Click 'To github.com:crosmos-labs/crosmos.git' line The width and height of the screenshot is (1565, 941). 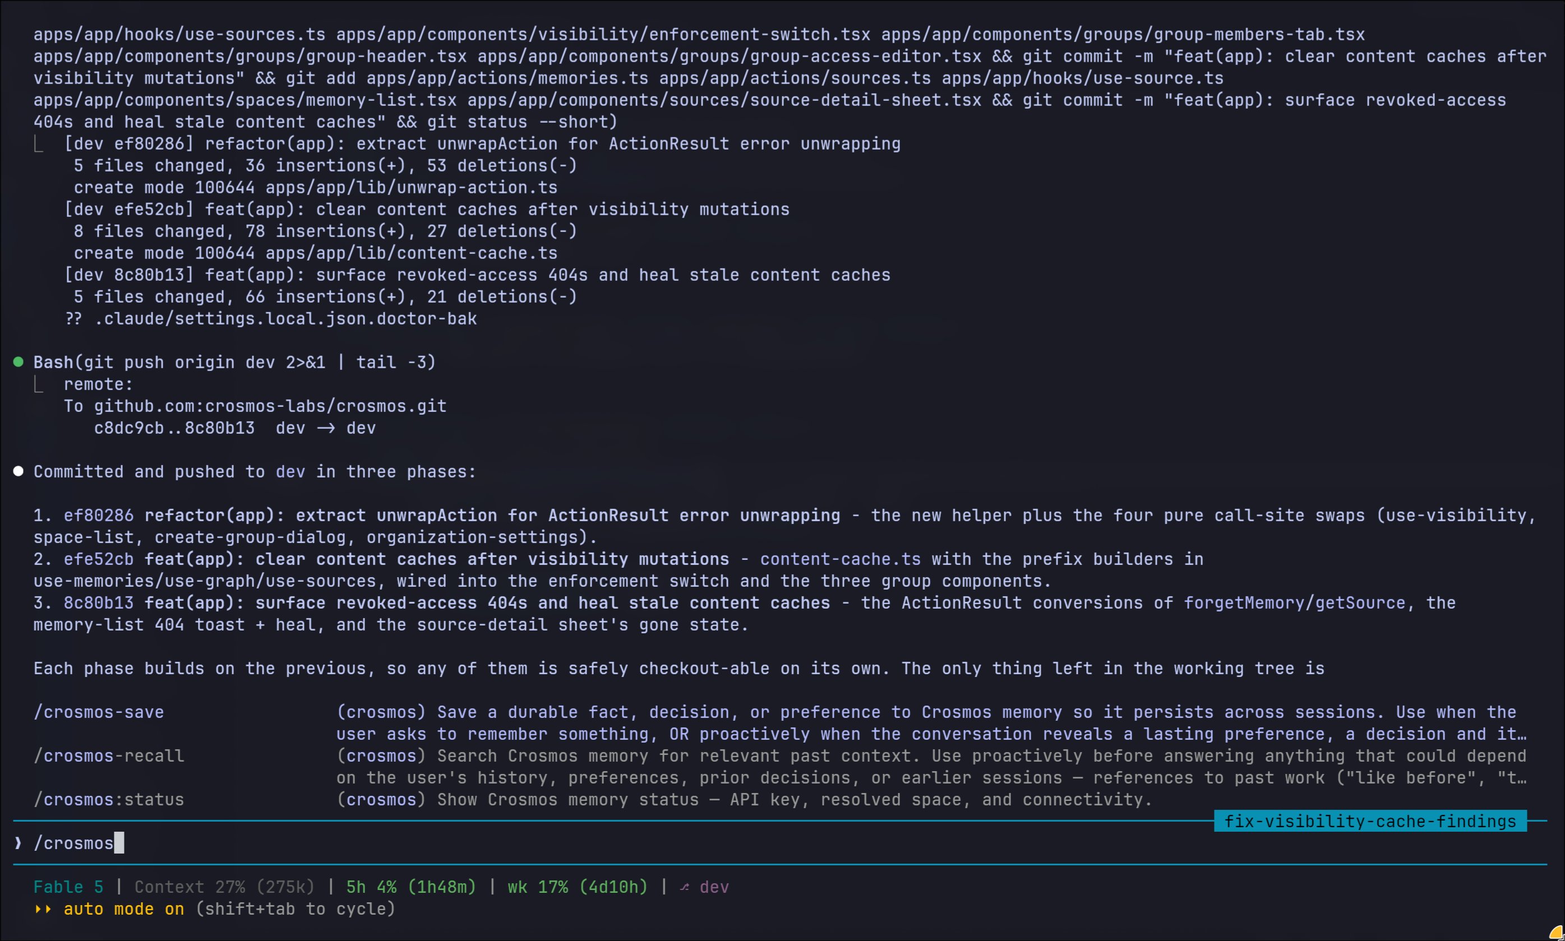255,406
